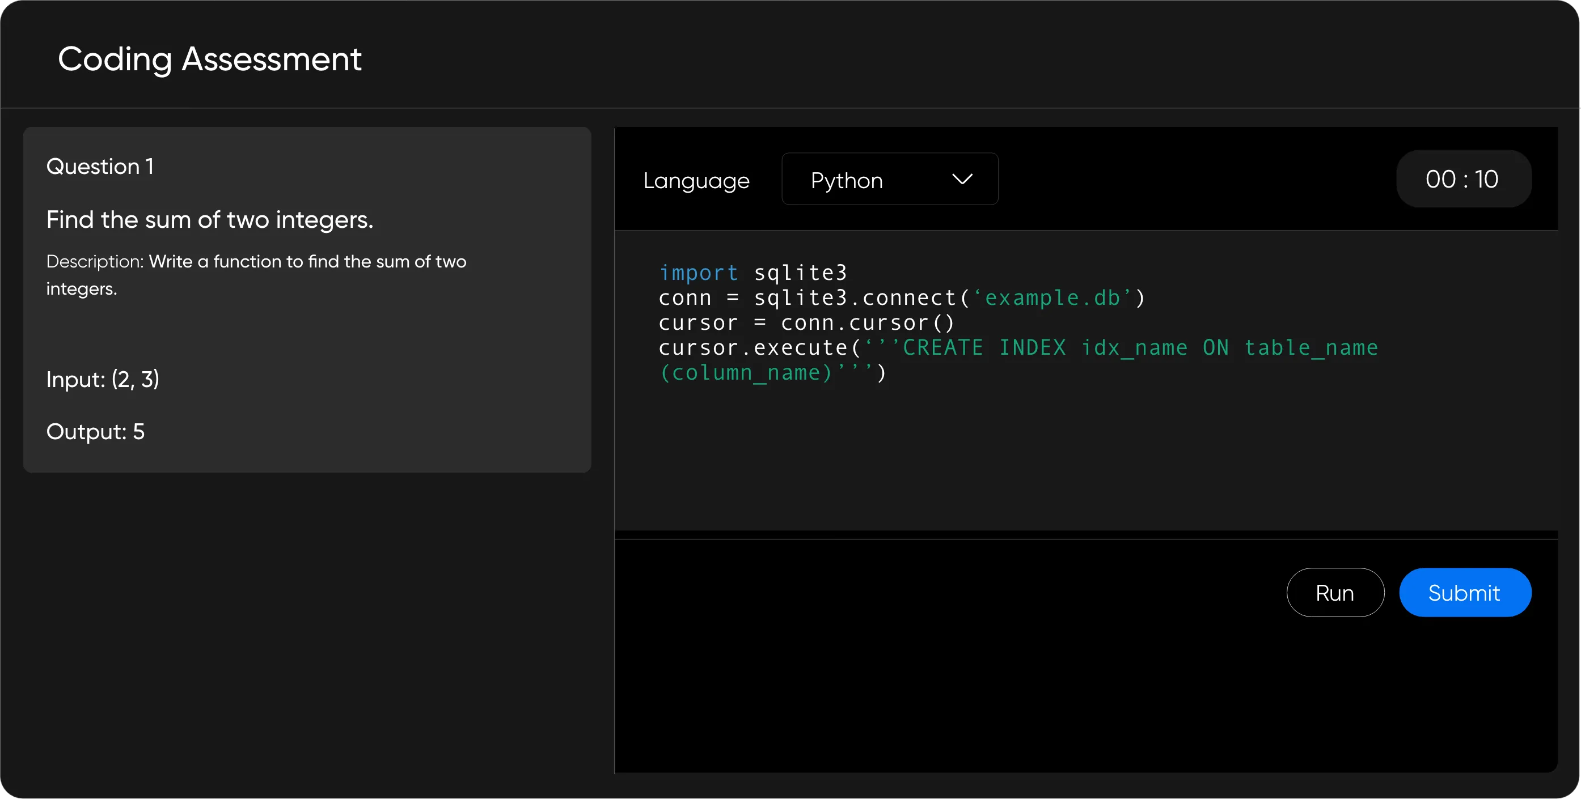The height and width of the screenshot is (799, 1581).
Task: Select the Question 1 heading
Action: point(99,165)
